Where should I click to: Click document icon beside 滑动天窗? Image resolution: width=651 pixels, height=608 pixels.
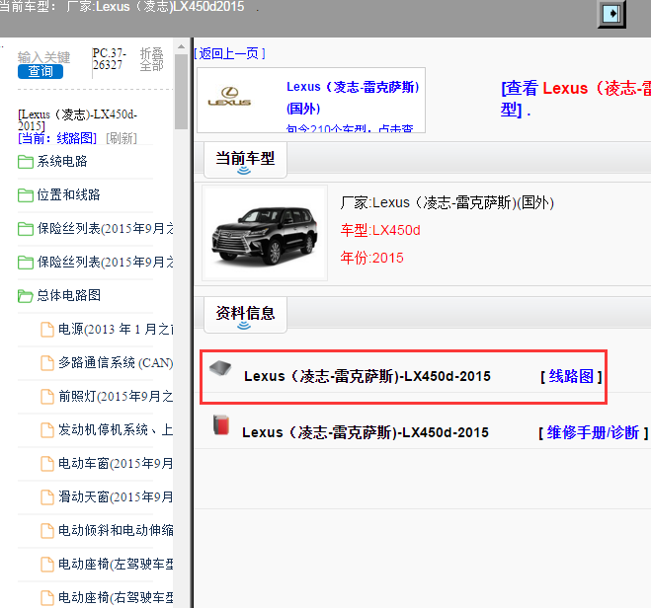pyautogui.click(x=47, y=497)
